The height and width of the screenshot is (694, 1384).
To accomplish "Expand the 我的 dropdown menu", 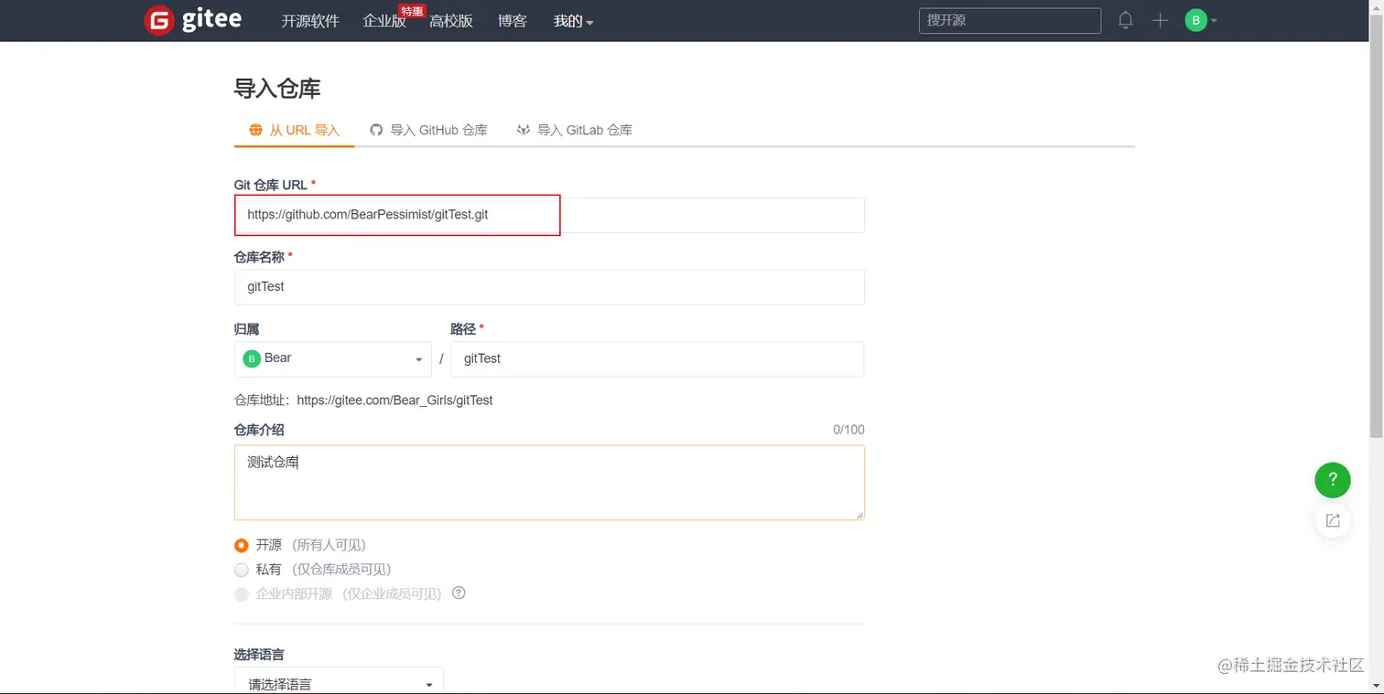I will tap(573, 21).
